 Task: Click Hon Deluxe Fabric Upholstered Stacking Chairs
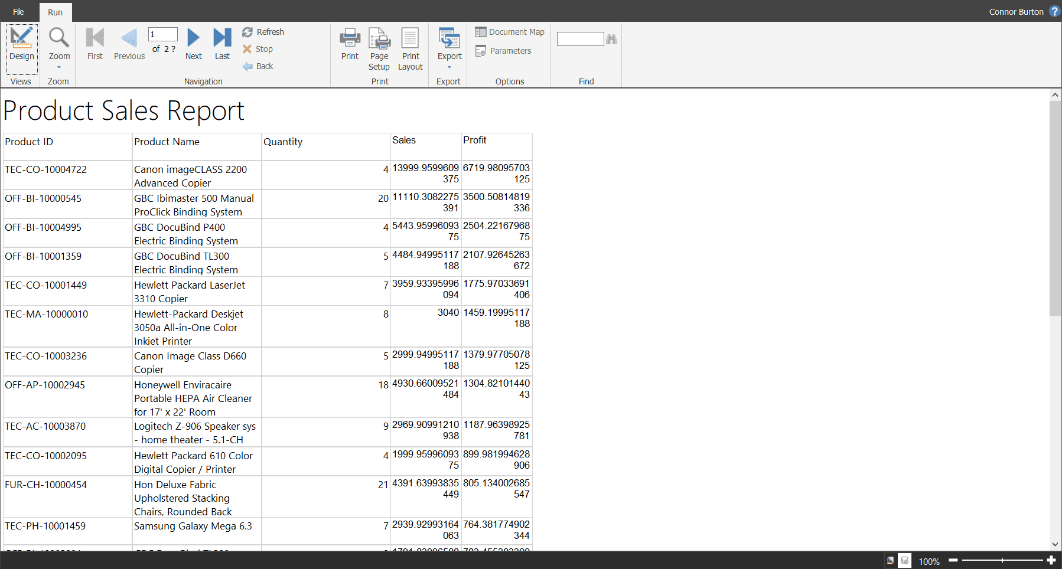(x=197, y=497)
